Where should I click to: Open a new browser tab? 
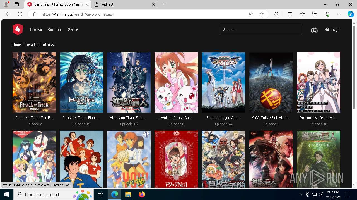(164, 4)
